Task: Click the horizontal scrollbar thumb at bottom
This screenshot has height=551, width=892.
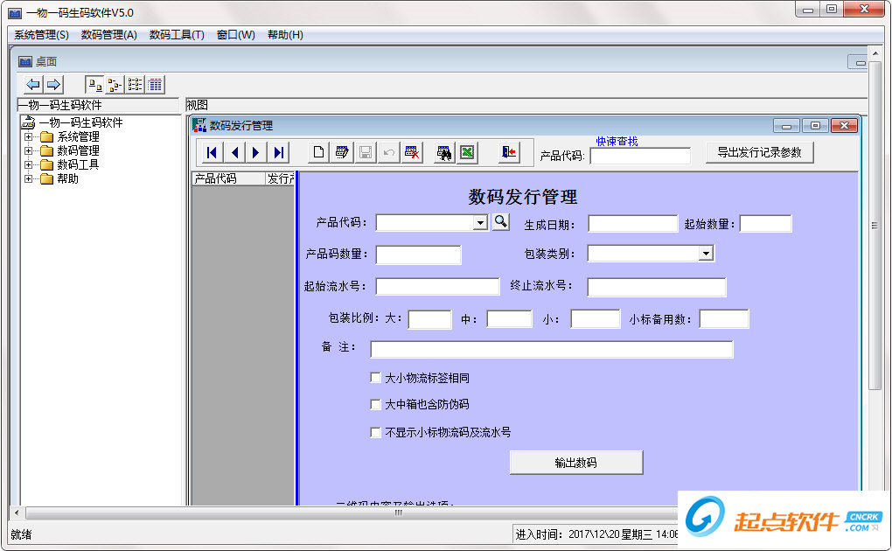Action: (x=398, y=513)
